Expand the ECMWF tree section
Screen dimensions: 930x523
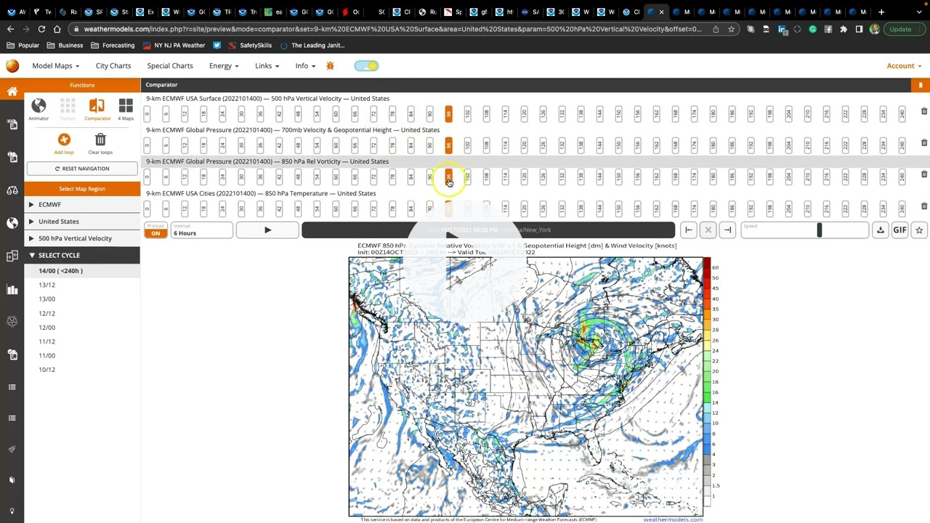82,204
